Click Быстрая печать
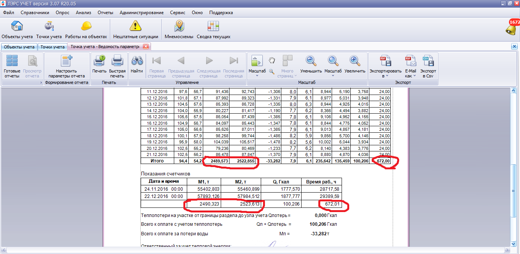The width and height of the screenshot is (520, 254). (x=117, y=66)
